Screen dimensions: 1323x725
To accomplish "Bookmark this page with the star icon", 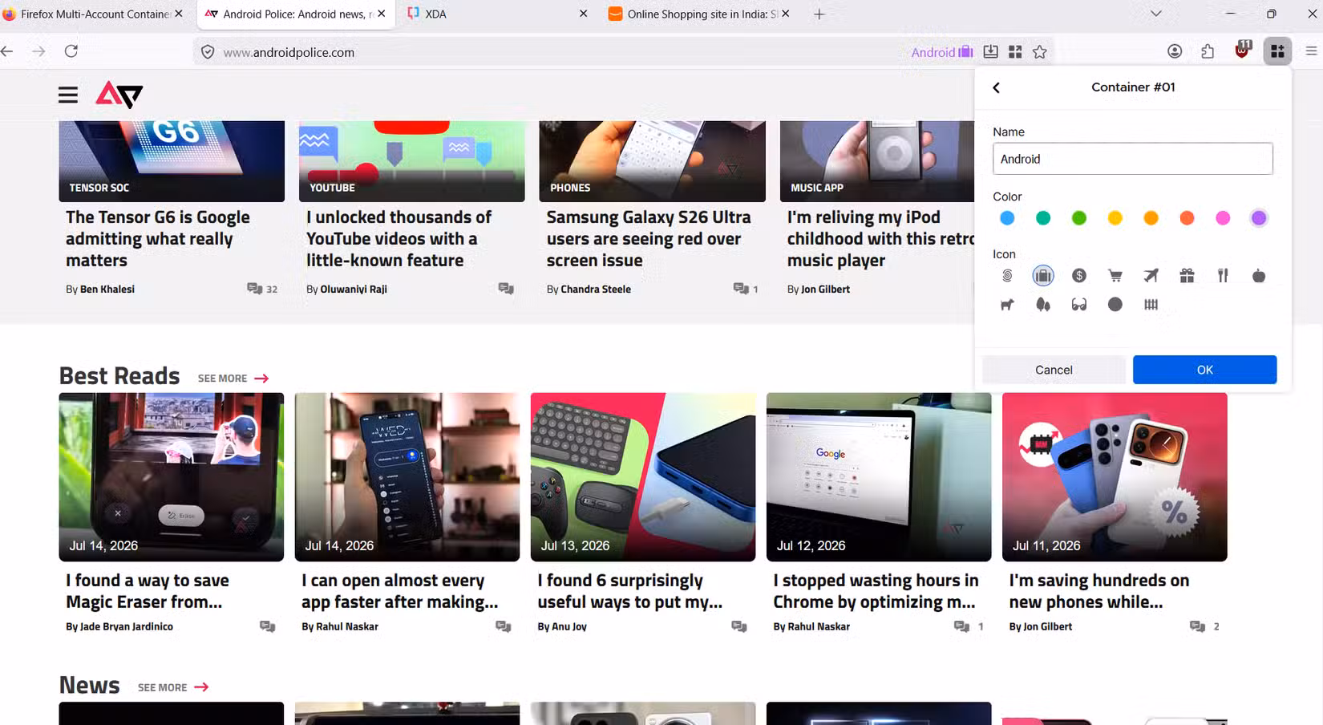I will [x=1040, y=52].
